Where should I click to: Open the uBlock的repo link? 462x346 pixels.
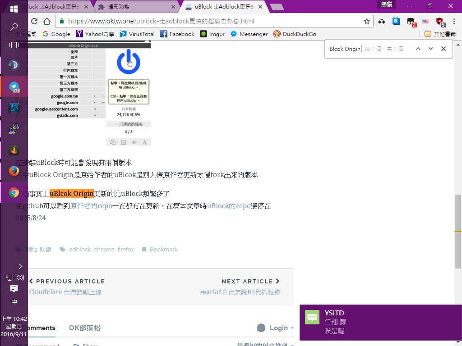(229, 206)
